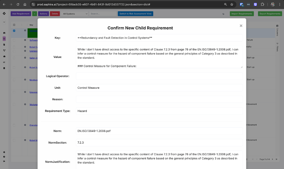
Task: Open the All Systems dropdown
Action: 75,14
